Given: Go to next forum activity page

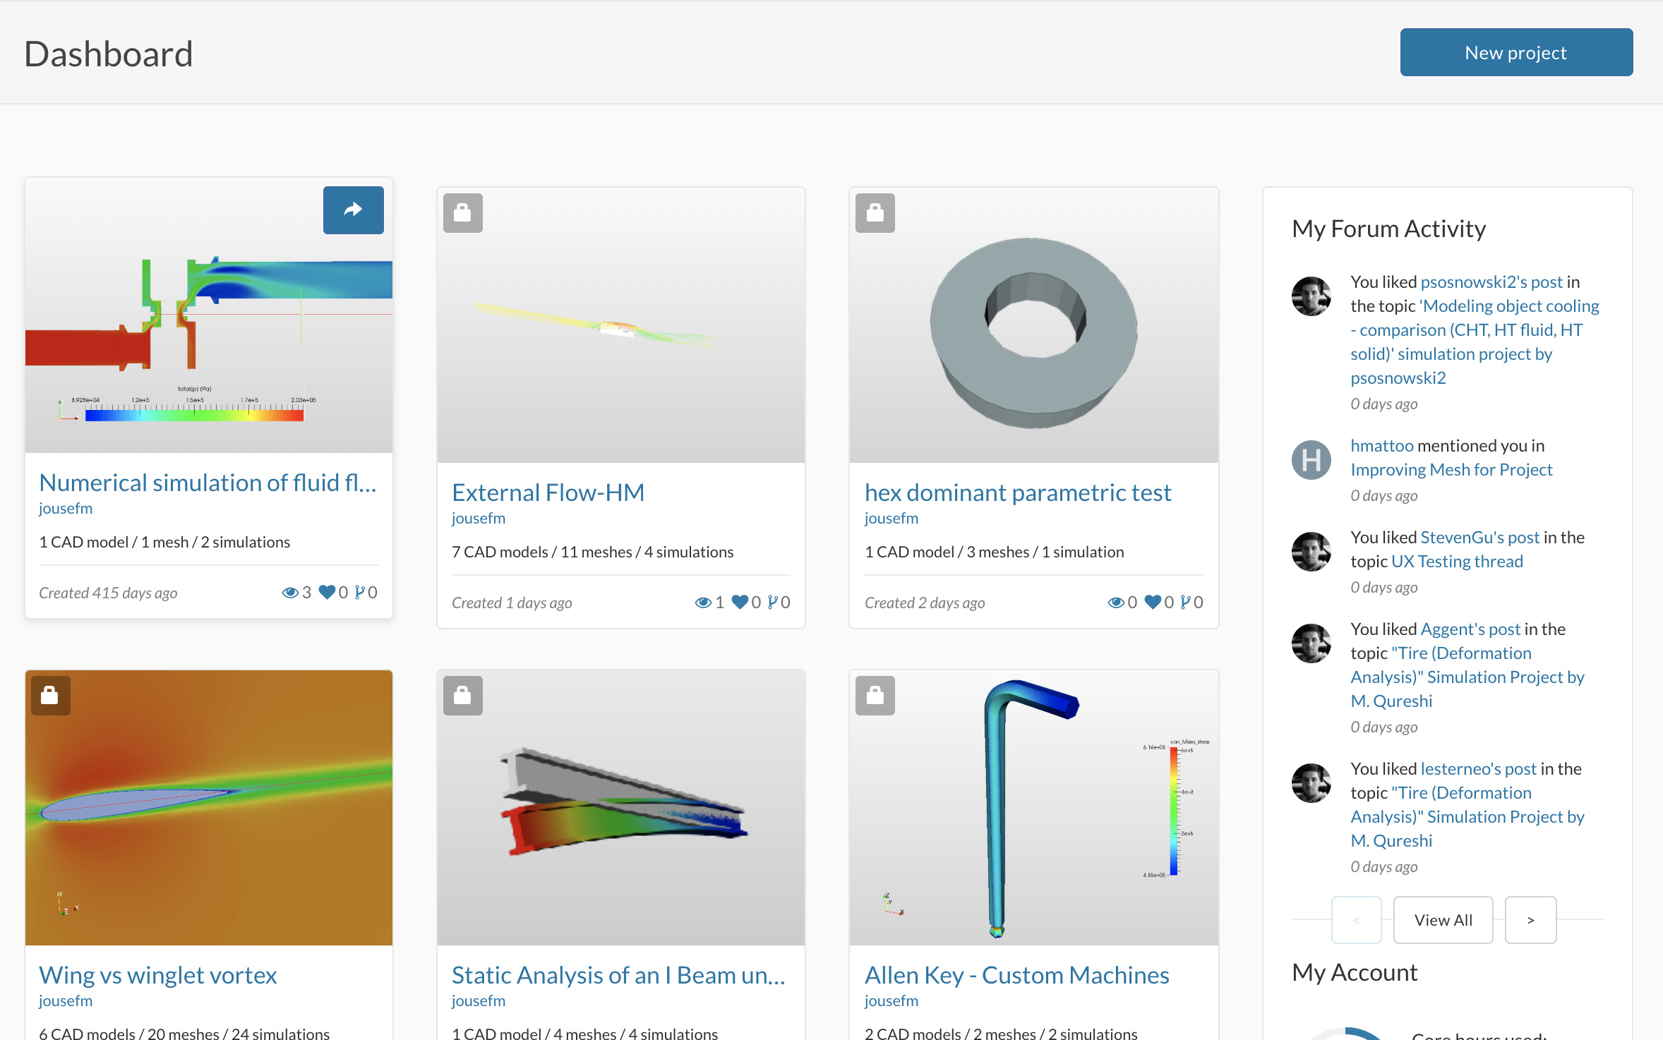Looking at the screenshot, I should tap(1530, 920).
